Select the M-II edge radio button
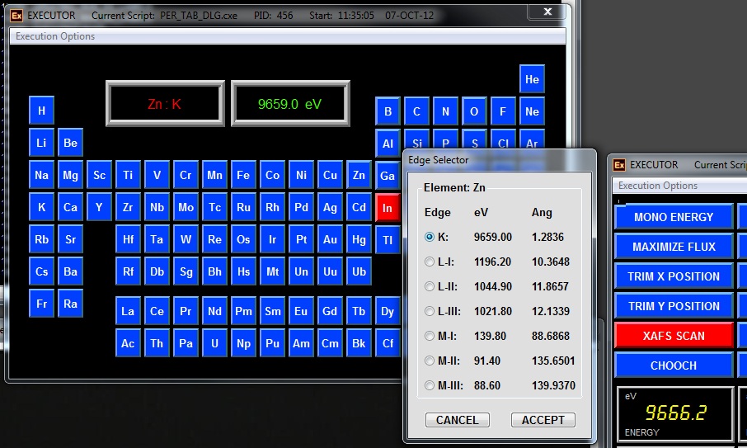The width and height of the screenshot is (747, 448). 429,361
